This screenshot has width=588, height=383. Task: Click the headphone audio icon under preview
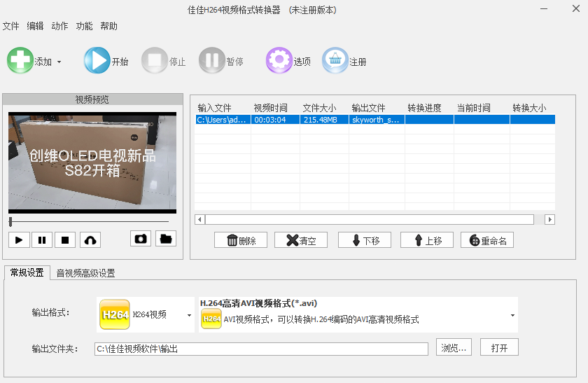pyautogui.click(x=90, y=240)
